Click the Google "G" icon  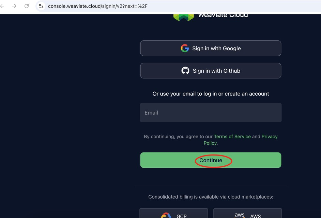(184, 48)
